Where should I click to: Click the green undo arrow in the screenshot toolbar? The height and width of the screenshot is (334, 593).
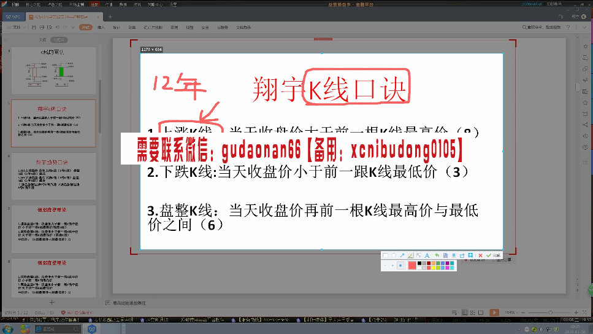point(437,255)
